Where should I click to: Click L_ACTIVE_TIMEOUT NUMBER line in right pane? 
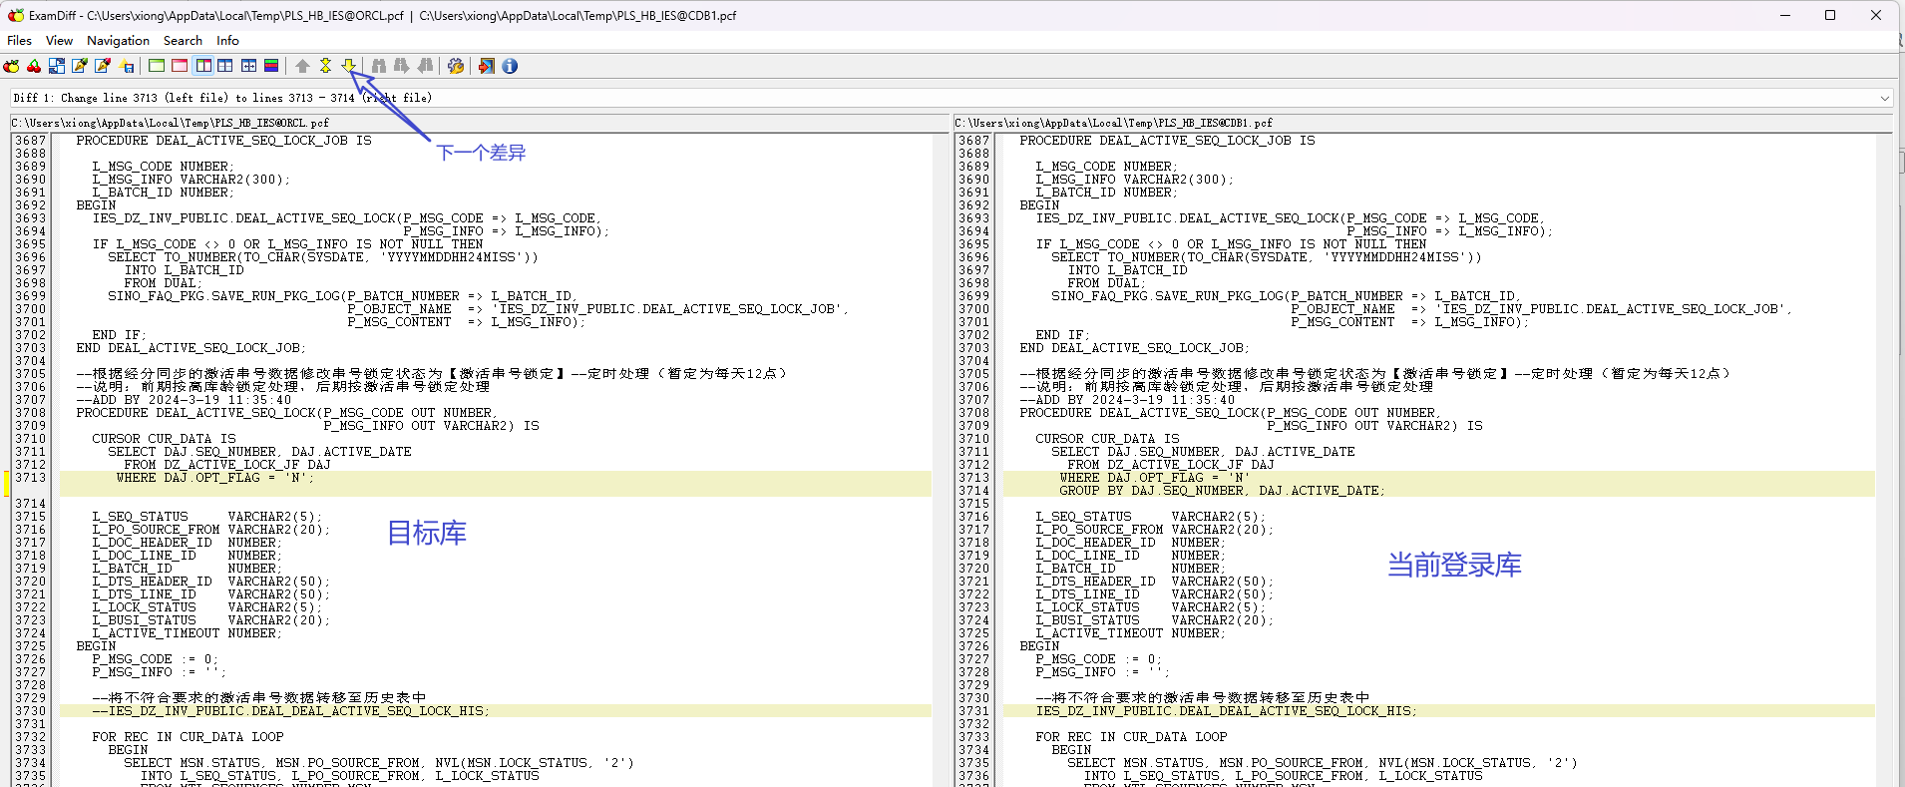pos(1131,633)
